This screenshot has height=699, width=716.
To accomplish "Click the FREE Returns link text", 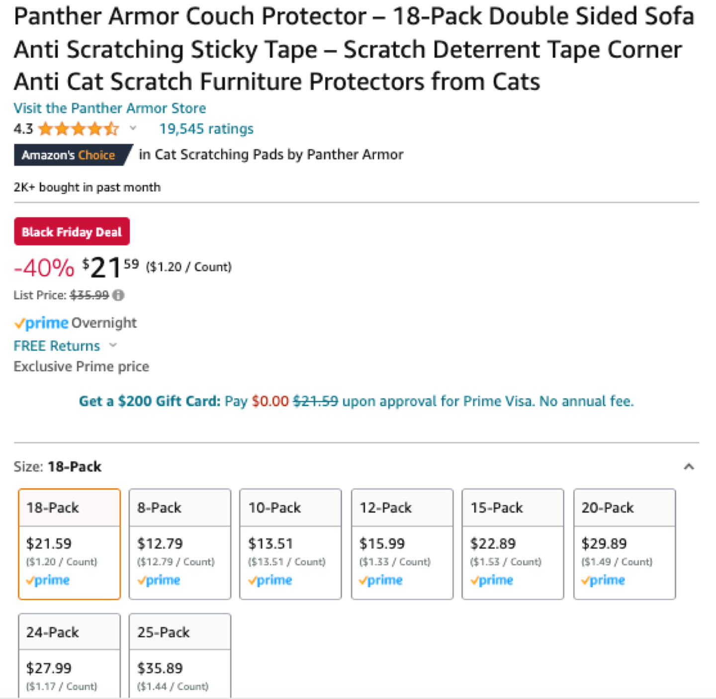I will click(57, 346).
